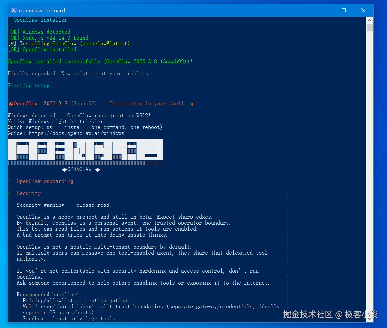Click 'Finally unpacked. Now point me' line

[x=78, y=73]
